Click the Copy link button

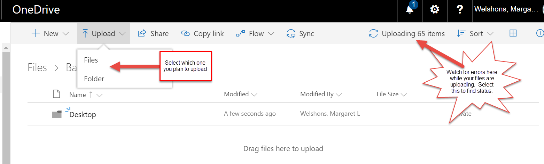202,34
